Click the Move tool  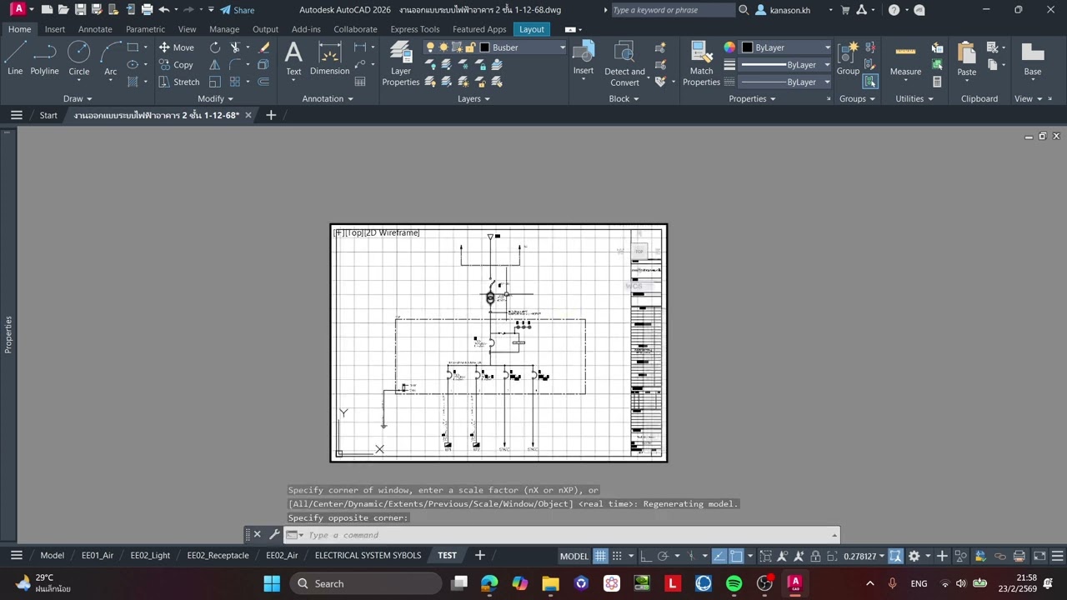(176, 47)
